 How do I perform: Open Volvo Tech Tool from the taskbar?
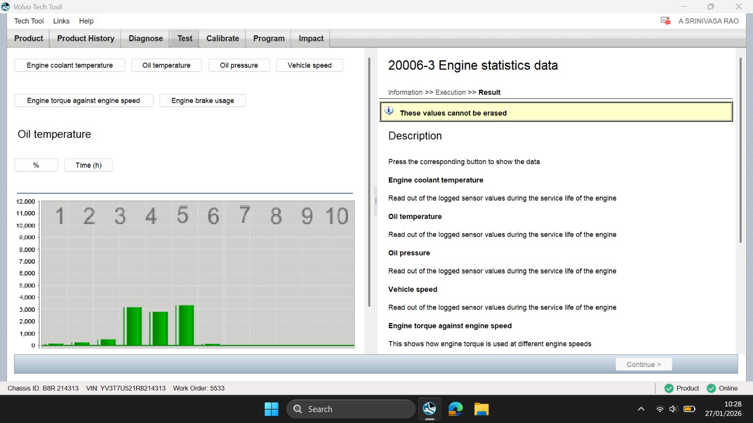(x=429, y=409)
